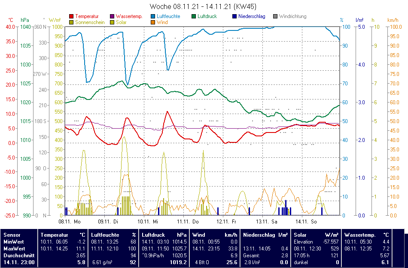Select the Sonnenschein legend label
This screenshot has width=408, height=268.
[x=90, y=22]
